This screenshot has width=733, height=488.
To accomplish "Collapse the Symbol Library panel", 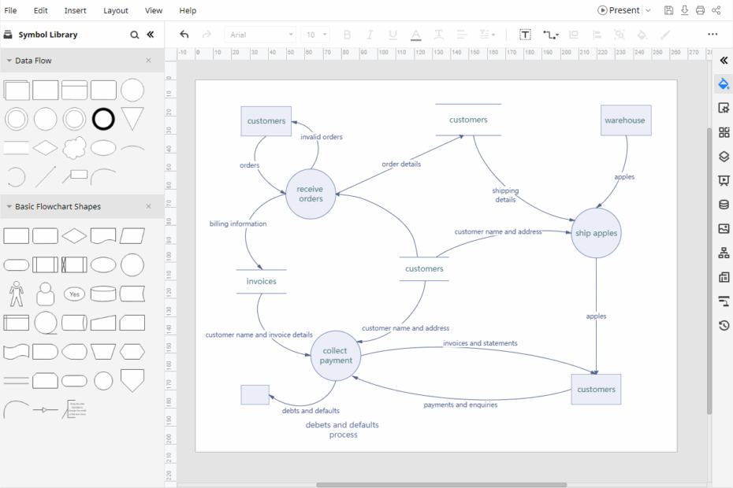I will [x=151, y=35].
